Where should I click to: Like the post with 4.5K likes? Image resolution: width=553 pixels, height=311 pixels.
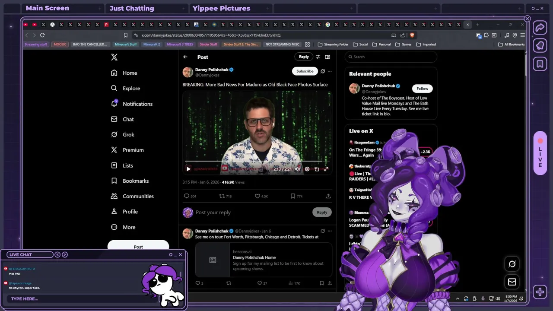coord(257,196)
